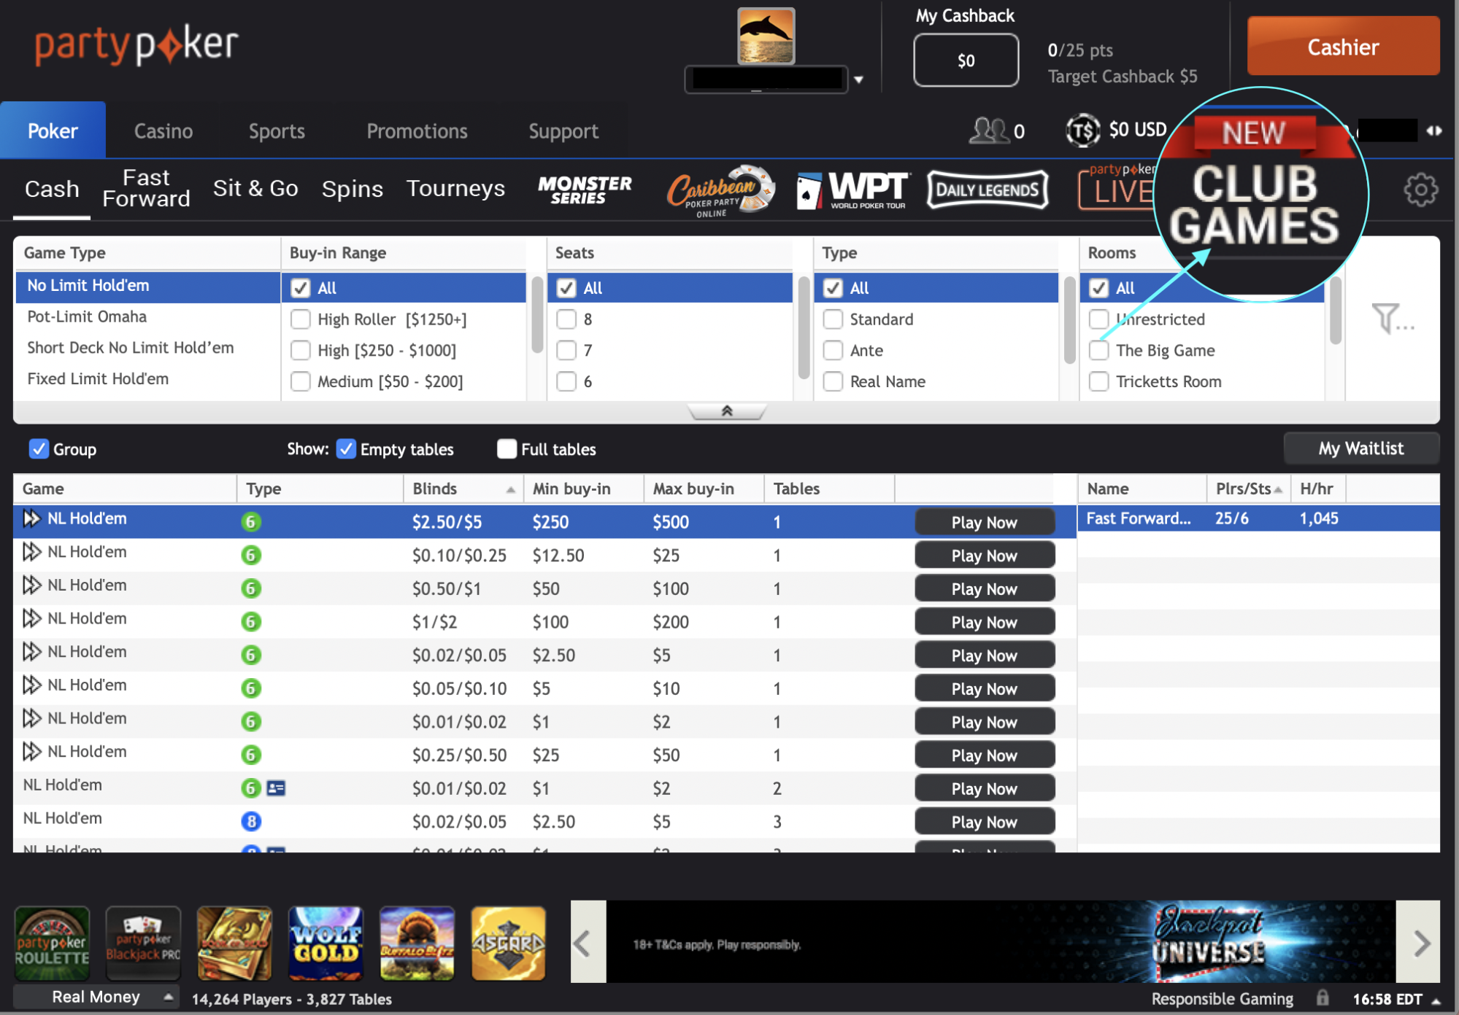Open the Fast Forward tab
The height and width of the screenshot is (1015, 1459).
(146, 188)
